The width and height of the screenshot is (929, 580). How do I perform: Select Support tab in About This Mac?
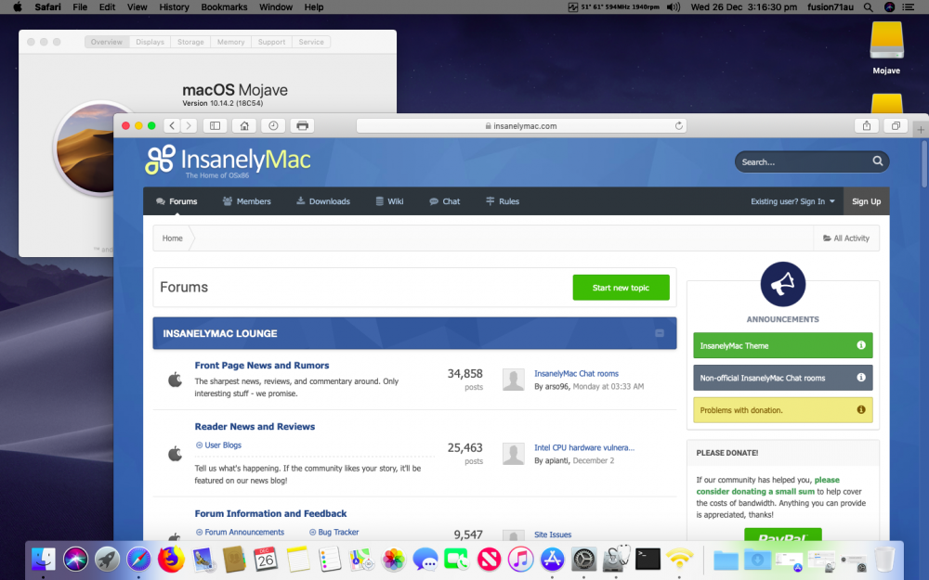point(272,42)
